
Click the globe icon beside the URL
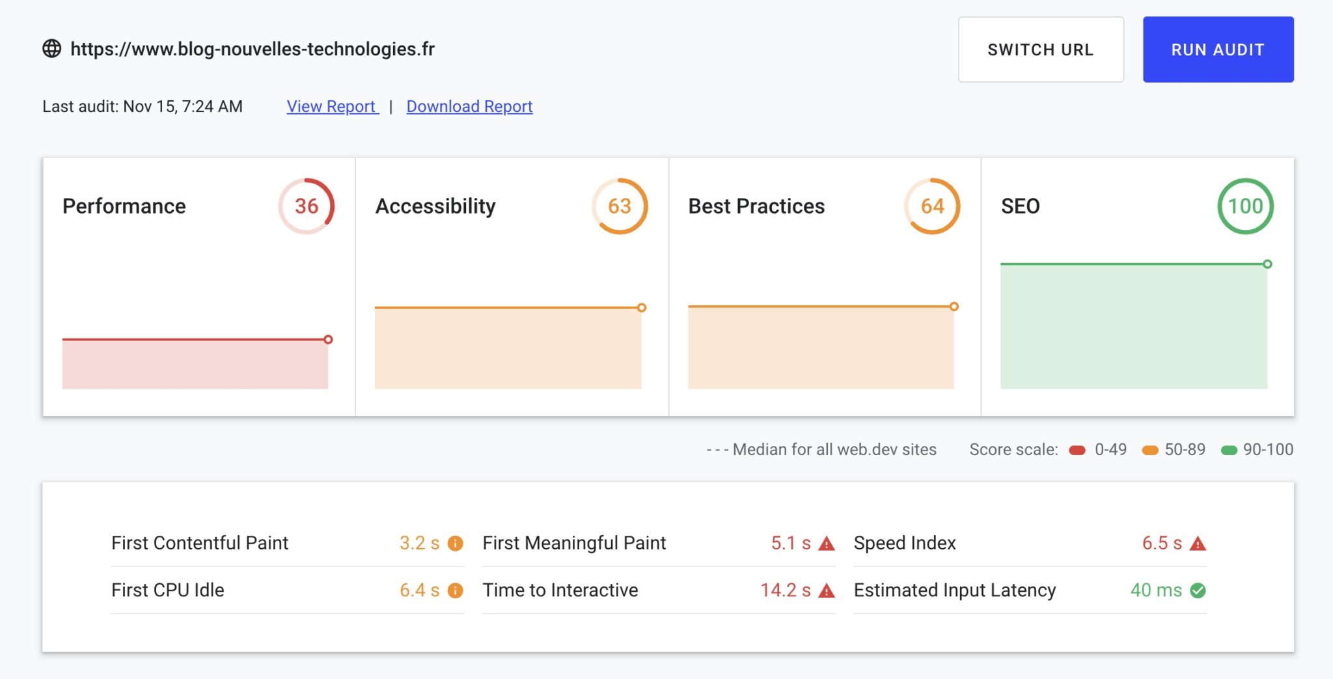coord(52,49)
